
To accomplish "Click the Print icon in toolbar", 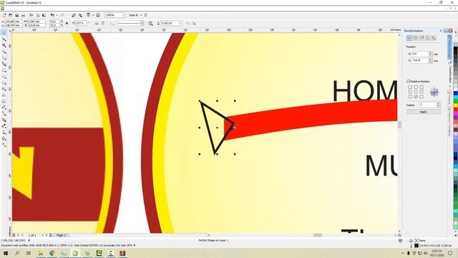I will (23, 15).
